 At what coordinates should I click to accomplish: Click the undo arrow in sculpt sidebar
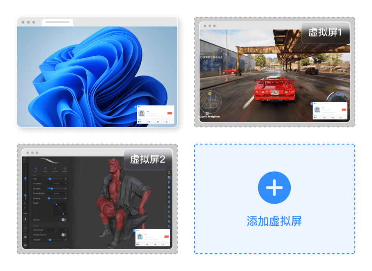point(25,203)
